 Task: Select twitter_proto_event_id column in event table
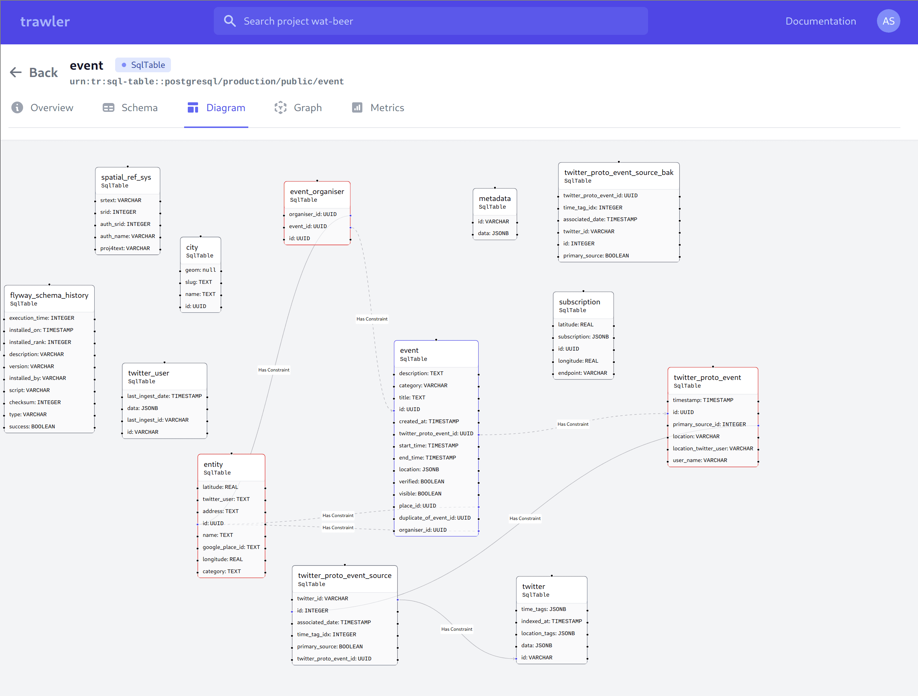(436, 434)
